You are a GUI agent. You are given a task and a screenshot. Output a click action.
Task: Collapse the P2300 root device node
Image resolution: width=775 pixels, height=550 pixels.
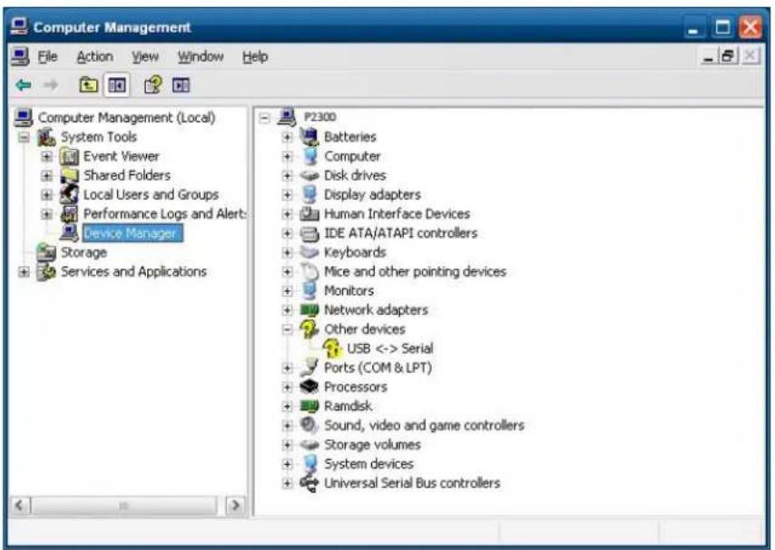click(x=265, y=118)
